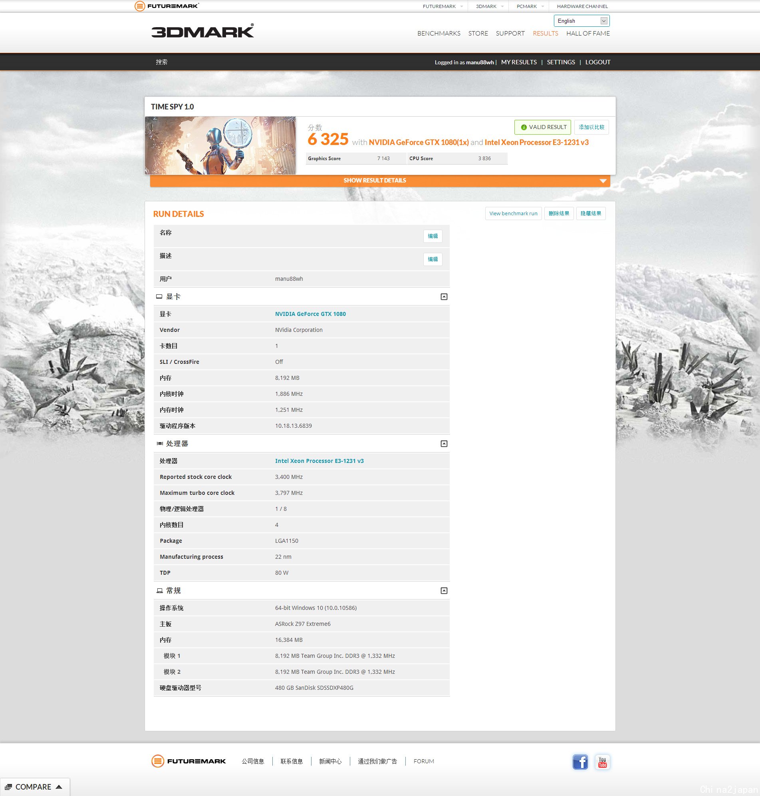
Task: Click CPU Score value 3 836
Action: (484, 159)
